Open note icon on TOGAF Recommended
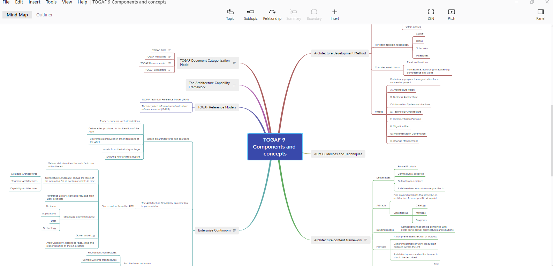Screen dimensions: 553x266 170,63
